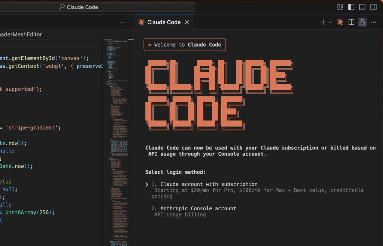Expand the dropdown arrow beside the plus icon

point(330,22)
